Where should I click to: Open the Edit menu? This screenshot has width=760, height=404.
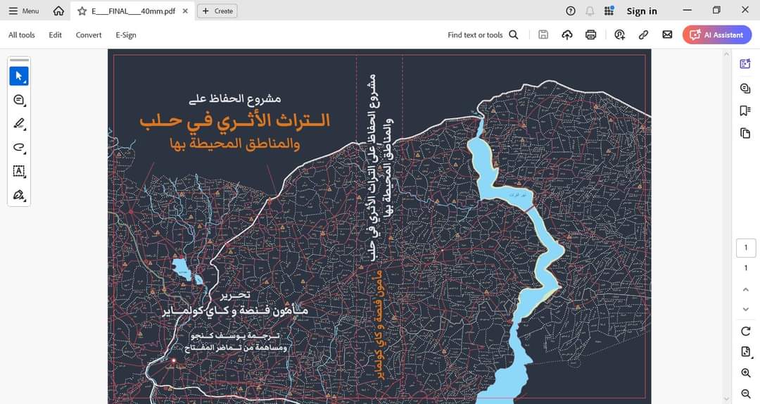(56, 35)
